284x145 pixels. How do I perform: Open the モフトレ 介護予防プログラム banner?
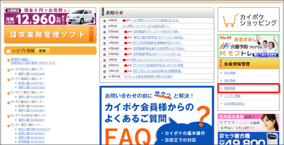(x=249, y=46)
